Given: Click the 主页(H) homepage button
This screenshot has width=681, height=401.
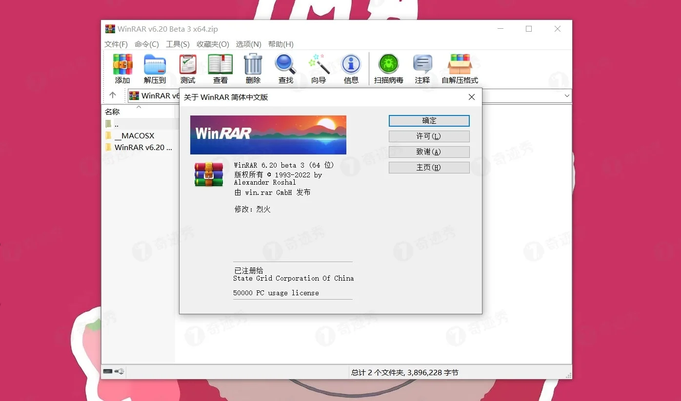Looking at the screenshot, I should pyautogui.click(x=429, y=167).
